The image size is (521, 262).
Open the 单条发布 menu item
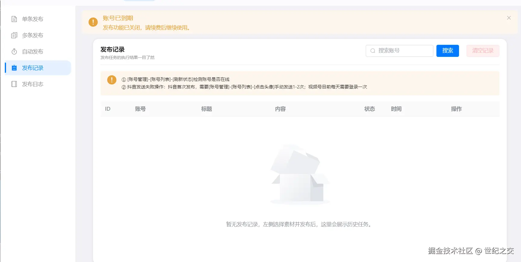(38, 19)
